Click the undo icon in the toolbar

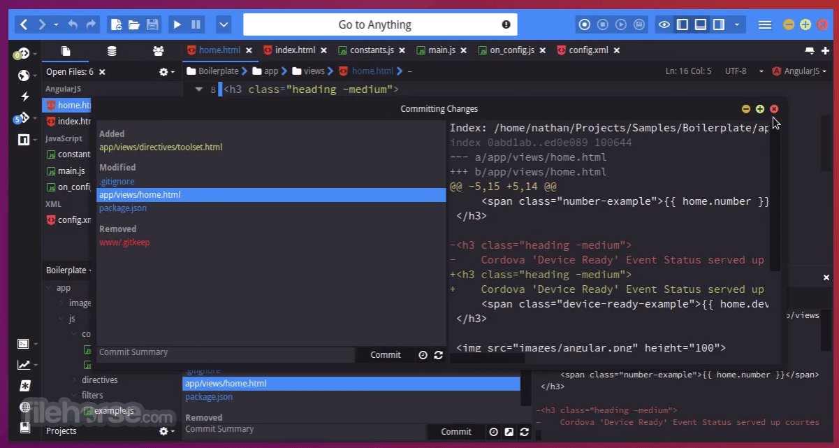(x=73, y=24)
